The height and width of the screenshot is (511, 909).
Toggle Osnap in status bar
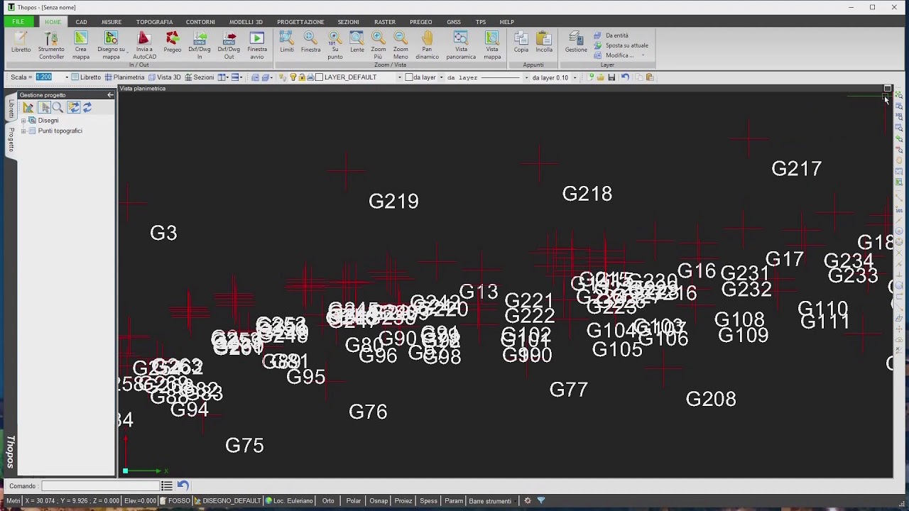[379, 500]
